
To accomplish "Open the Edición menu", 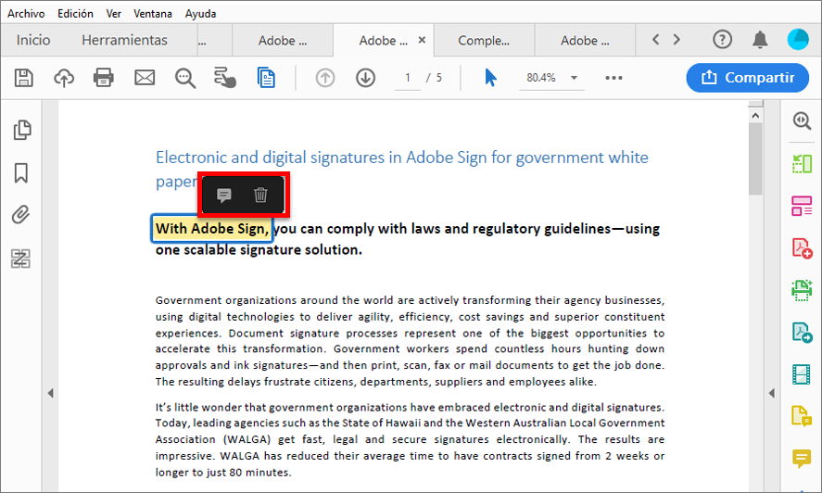I will point(75,14).
